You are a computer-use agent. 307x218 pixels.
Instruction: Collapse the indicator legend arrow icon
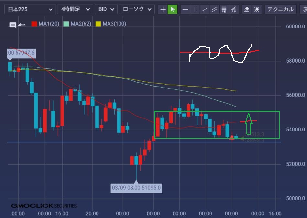(21, 24)
